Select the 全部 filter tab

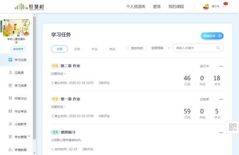coord(59,49)
